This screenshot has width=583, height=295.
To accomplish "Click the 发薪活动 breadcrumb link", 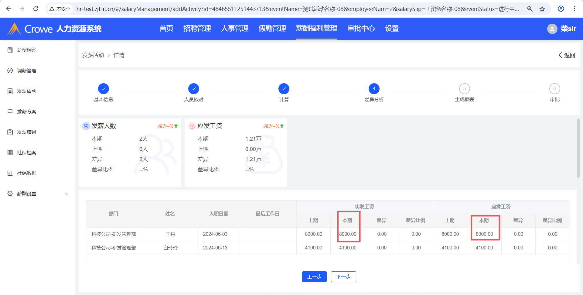I will (x=93, y=55).
